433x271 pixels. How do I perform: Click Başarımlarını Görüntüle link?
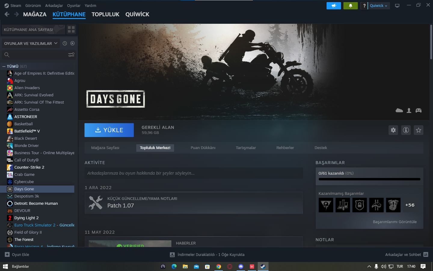tap(395, 222)
